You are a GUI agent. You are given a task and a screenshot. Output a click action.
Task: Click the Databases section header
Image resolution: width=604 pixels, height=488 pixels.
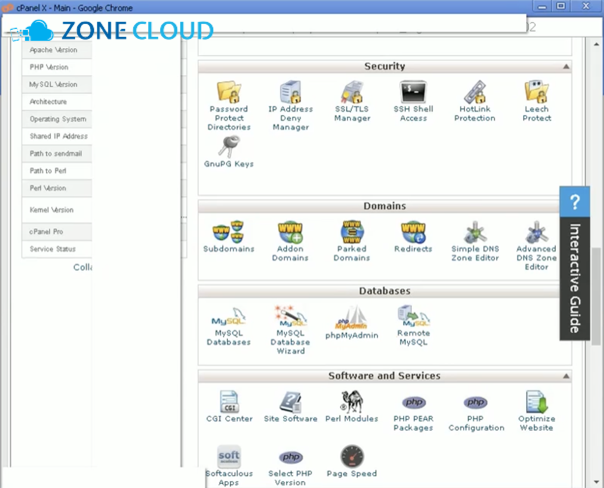[385, 291]
